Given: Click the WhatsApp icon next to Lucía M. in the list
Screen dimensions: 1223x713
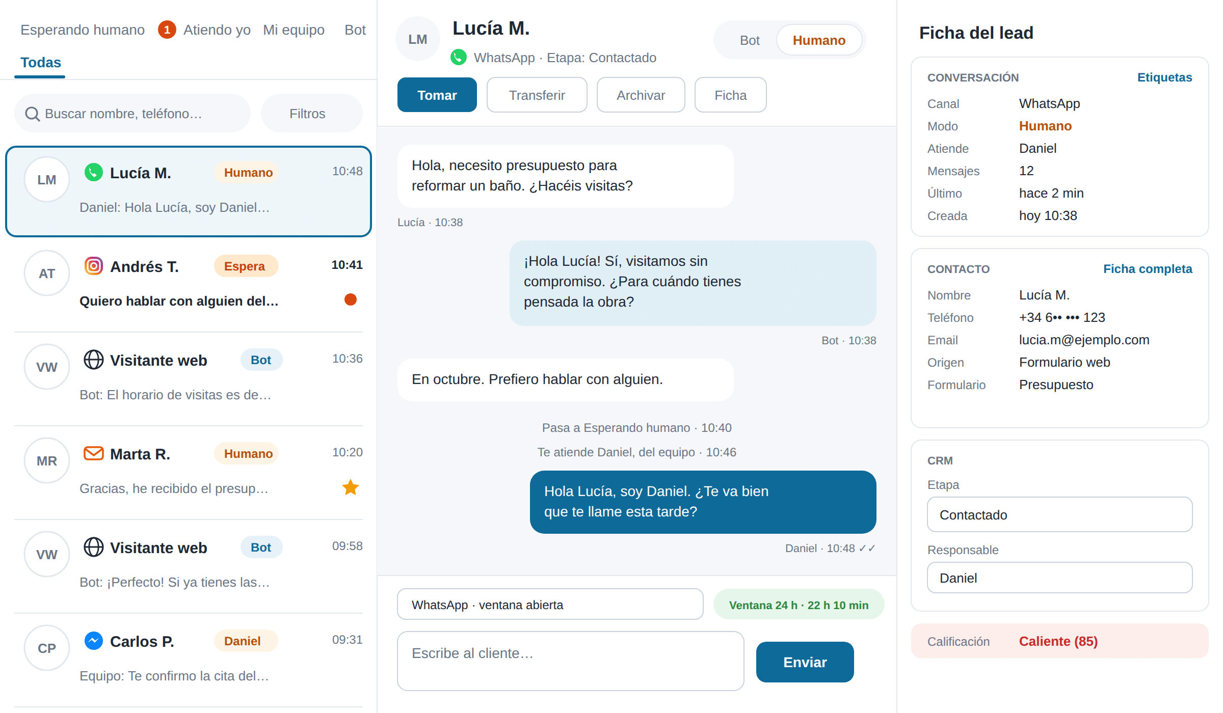Looking at the screenshot, I should pos(94,173).
